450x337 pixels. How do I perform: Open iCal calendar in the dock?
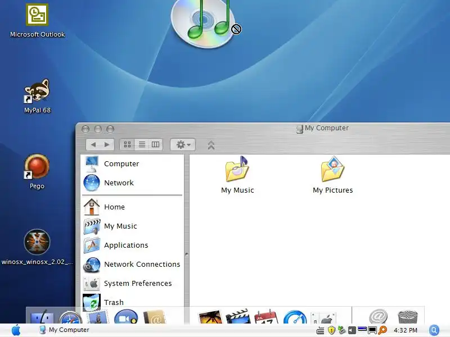click(x=266, y=317)
